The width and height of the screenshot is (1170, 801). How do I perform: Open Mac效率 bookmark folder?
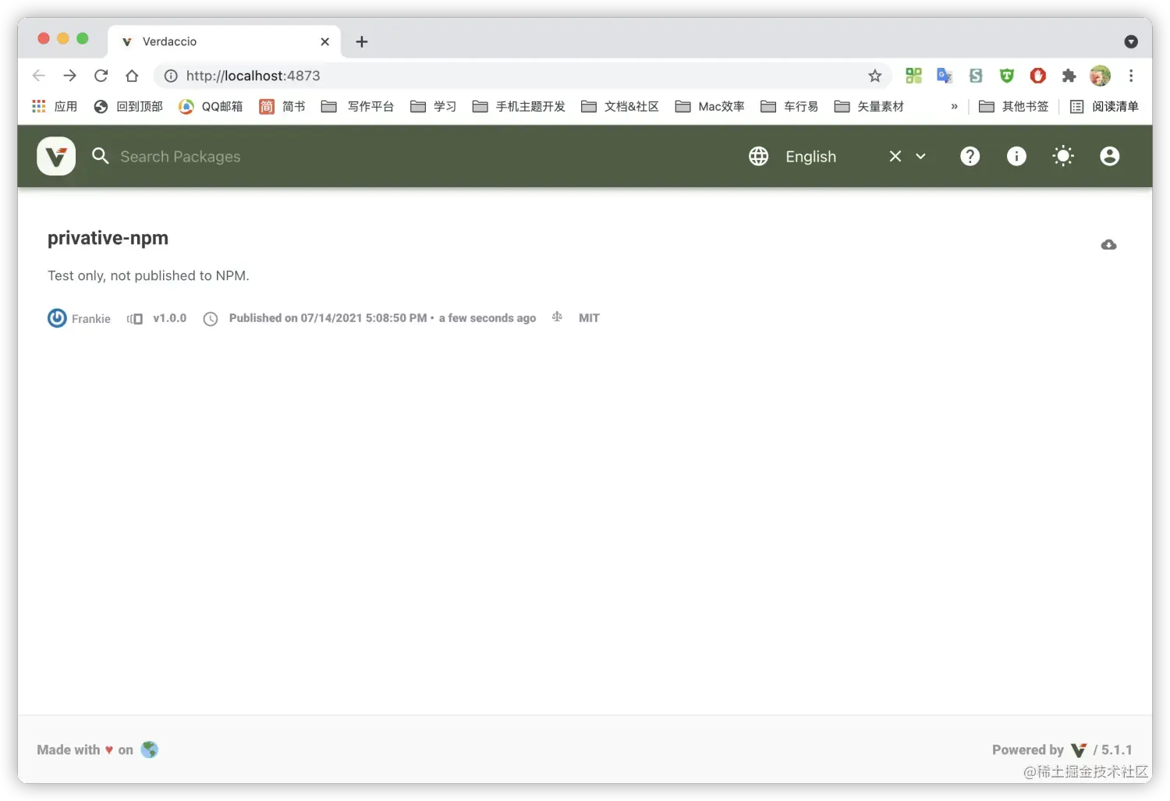tap(710, 106)
